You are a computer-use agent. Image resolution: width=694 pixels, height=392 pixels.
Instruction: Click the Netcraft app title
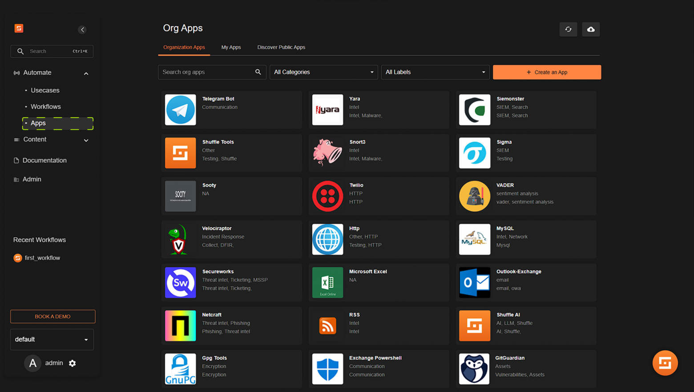pos(212,315)
